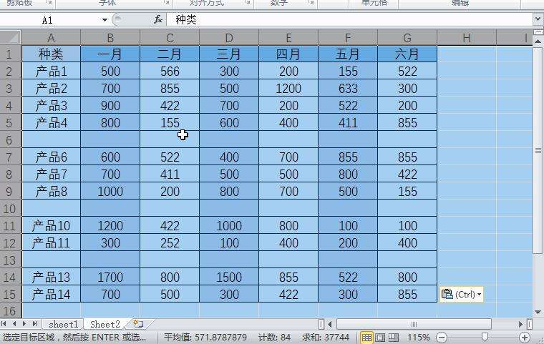Jump to the first sheet tab with the arrow

point(4,324)
